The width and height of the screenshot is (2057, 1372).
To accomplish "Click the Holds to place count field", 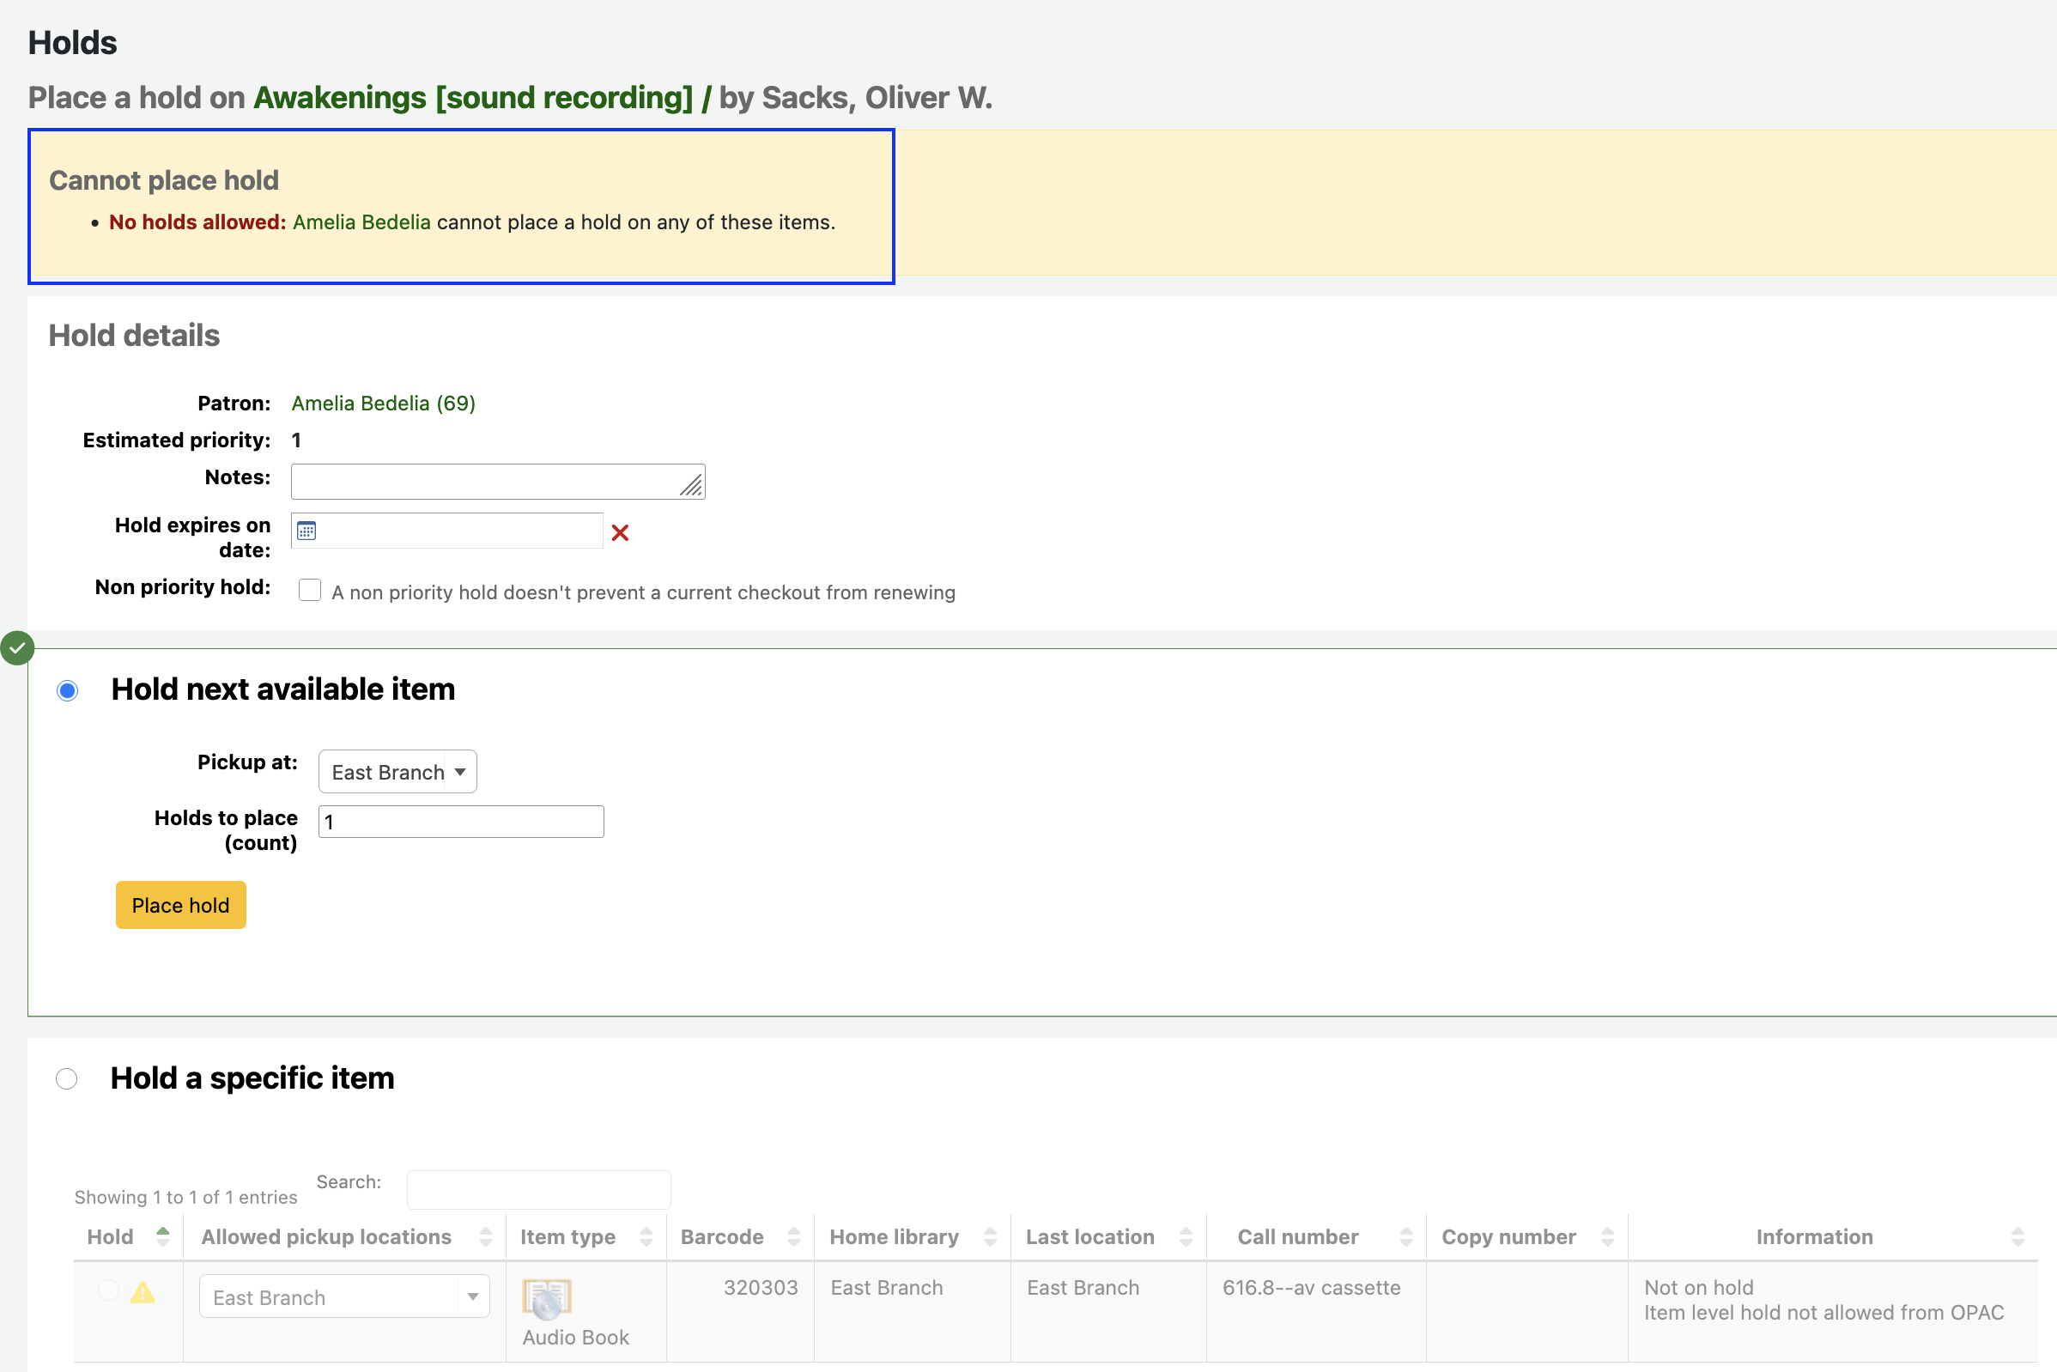I will pos(461,822).
